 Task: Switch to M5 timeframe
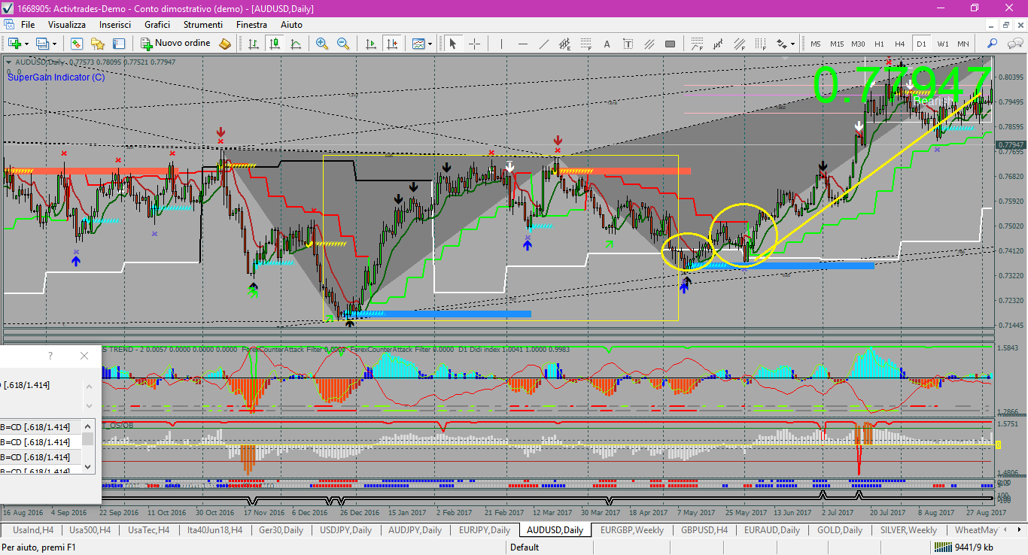click(816, 44)
